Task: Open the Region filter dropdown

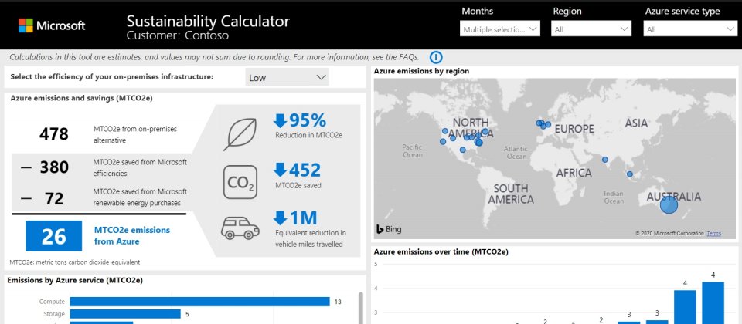Action: (591, 29)
